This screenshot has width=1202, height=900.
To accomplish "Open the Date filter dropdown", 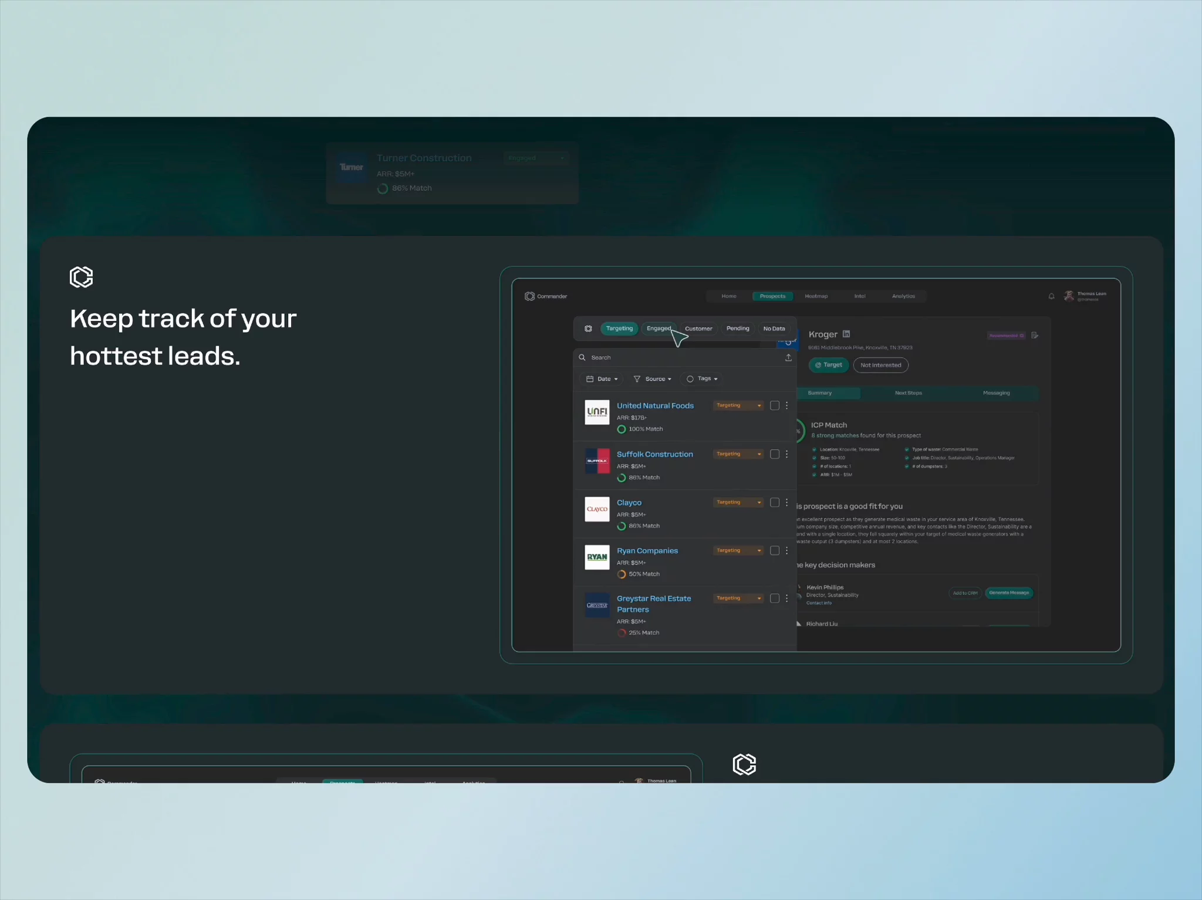I will click(x=602, y=379).
